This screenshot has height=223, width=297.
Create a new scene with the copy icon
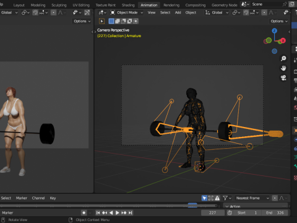(292, 4)
